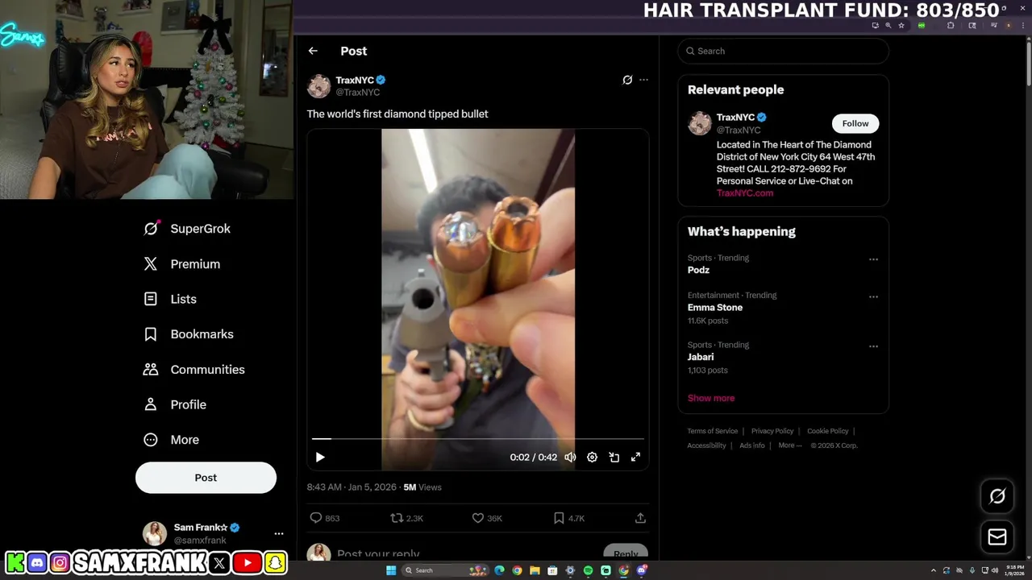Seek along the video progress bar

(478, 439)
